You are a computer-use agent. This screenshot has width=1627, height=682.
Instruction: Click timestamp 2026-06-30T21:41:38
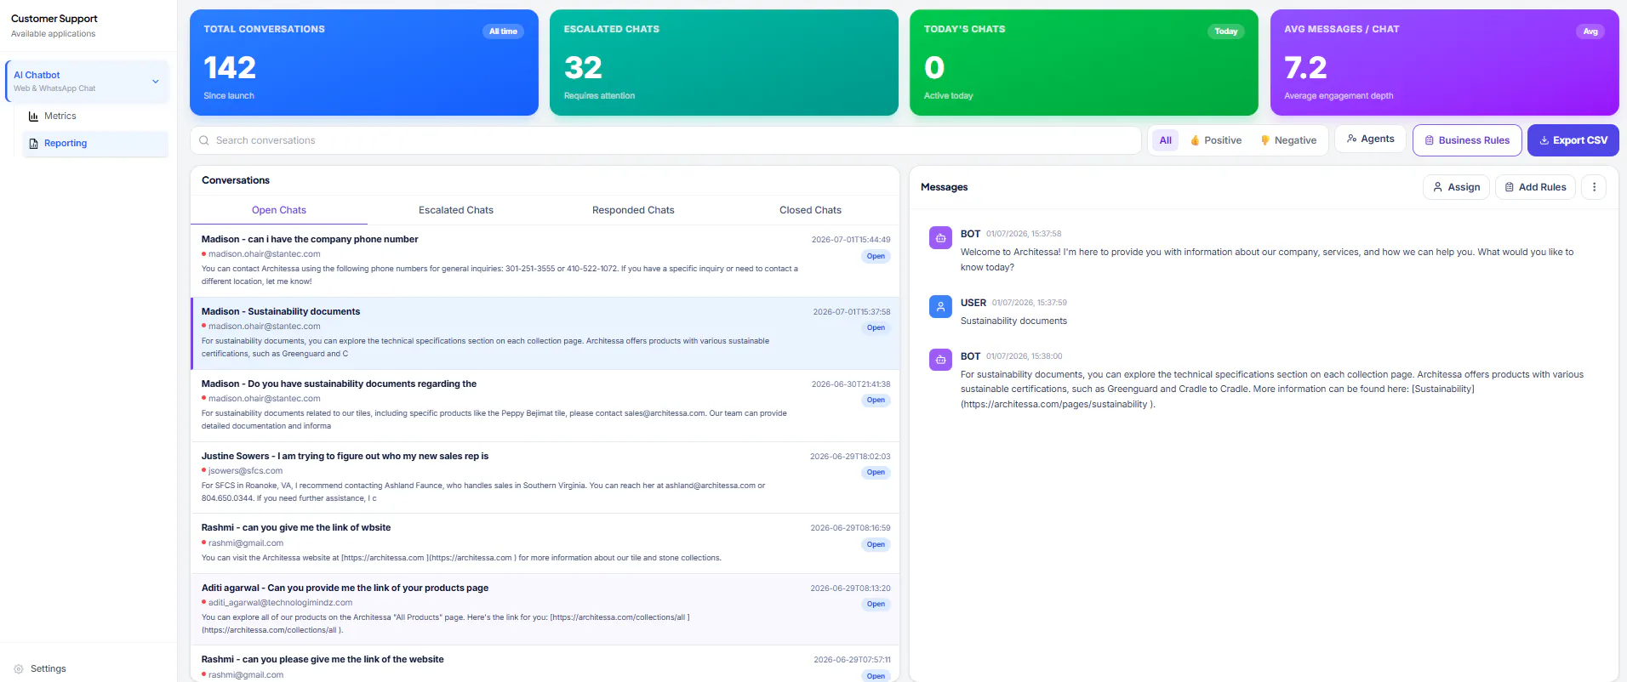tap(851, 384)
